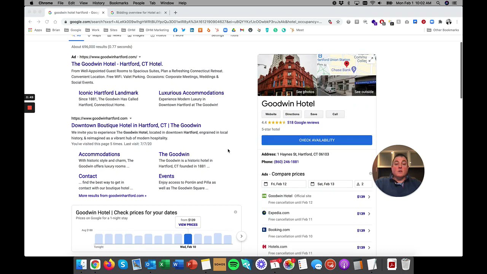The width and height of the screenshot is (487, 274).
Task: Open the OHM Marketing bookmarks folder
Action: (154, 30)
